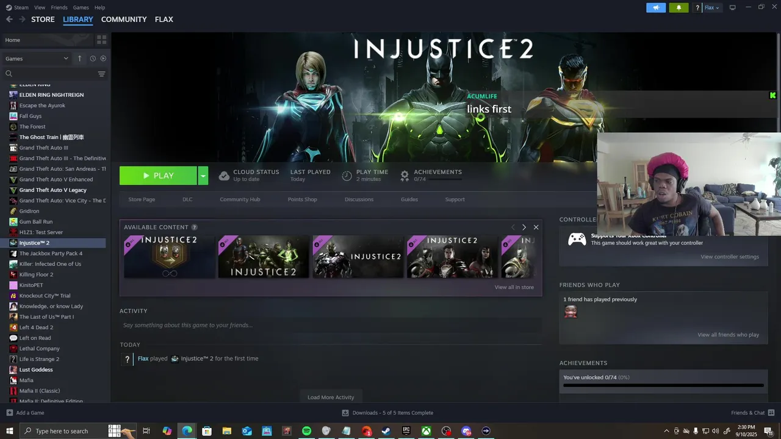The image size is (781, 439).
Task: Open Xbox app from the taskbar
Action: (426, 431)
